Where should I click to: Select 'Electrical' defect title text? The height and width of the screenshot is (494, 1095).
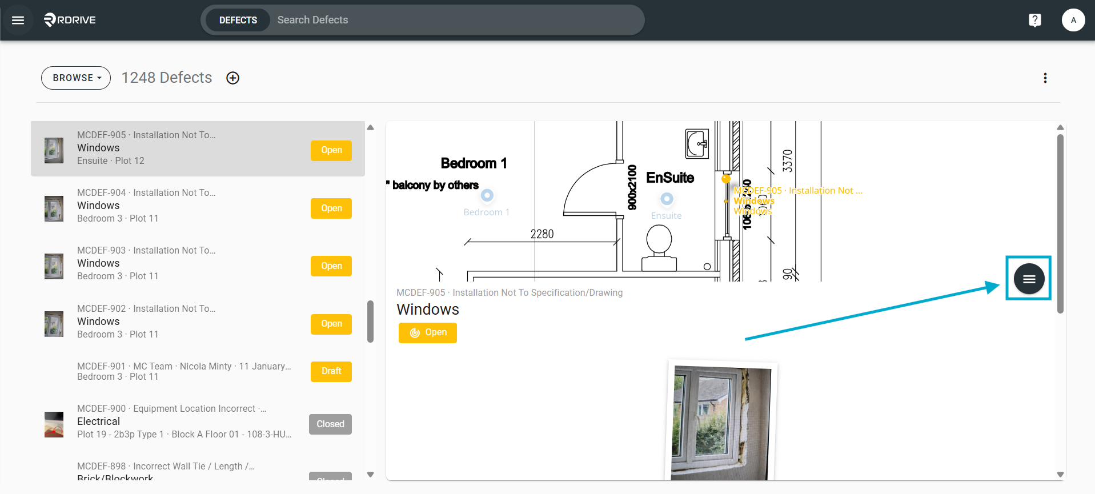pos(98,421)
